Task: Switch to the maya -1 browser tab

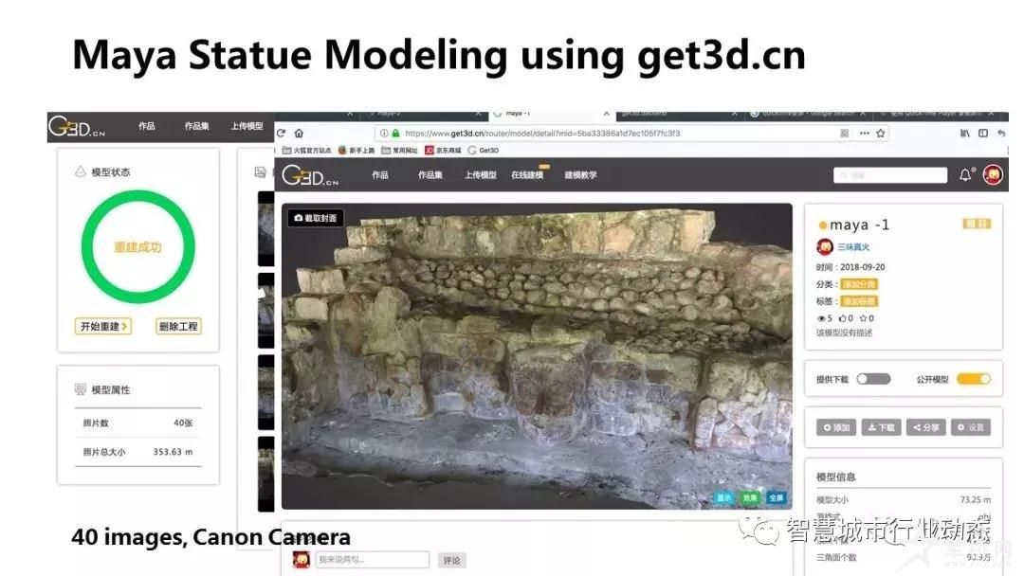Action: pyautogui.click(x=552, y=114)
